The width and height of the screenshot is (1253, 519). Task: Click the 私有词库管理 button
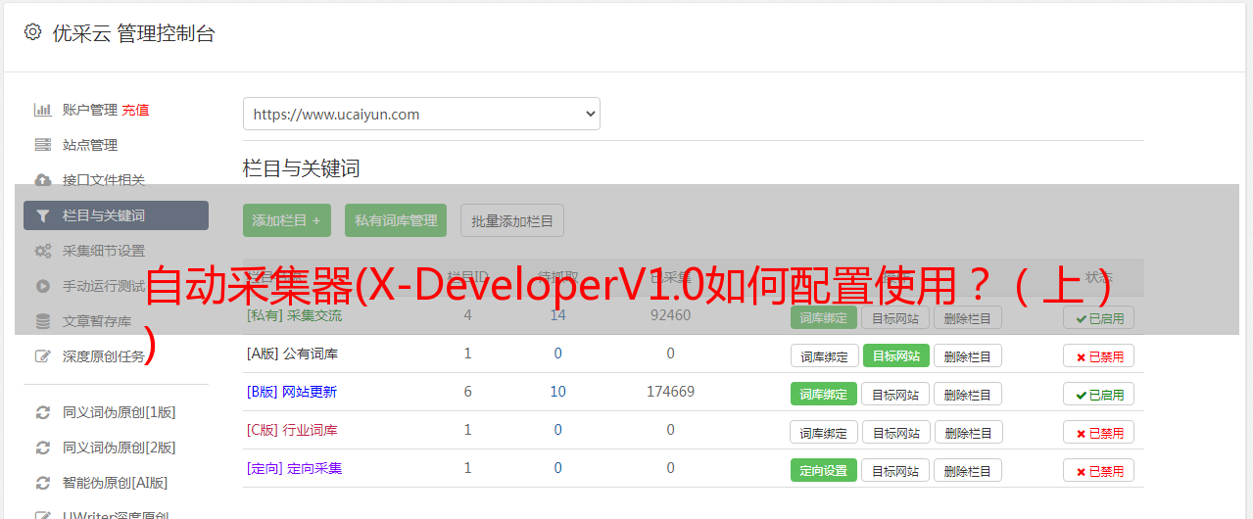[x=396, y=220]
